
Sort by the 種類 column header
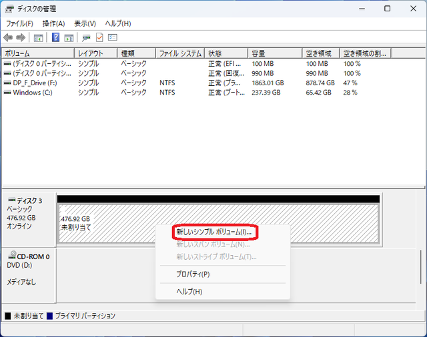(136, 53)
